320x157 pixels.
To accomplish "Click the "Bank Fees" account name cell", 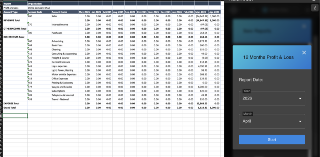I will [x=64, y=45].
